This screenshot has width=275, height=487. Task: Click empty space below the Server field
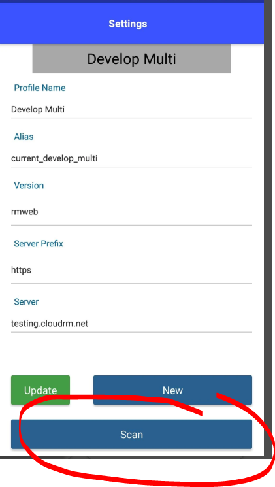pos(131,354)
